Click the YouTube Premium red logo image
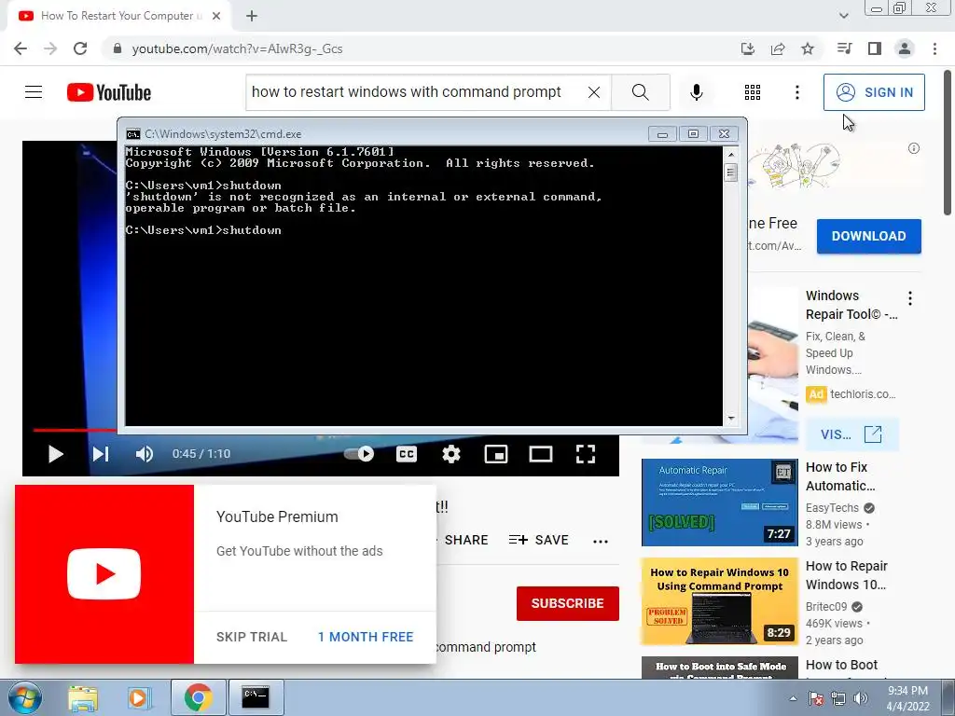The width and height of the screenshot is (955, 716). (104, 574)
